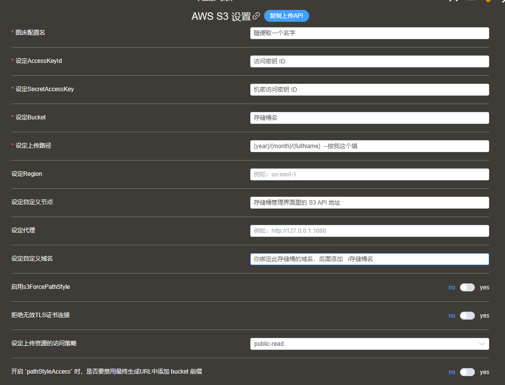
Task: Click the 设定AccessKeyId label
Action: click(39, 61)
